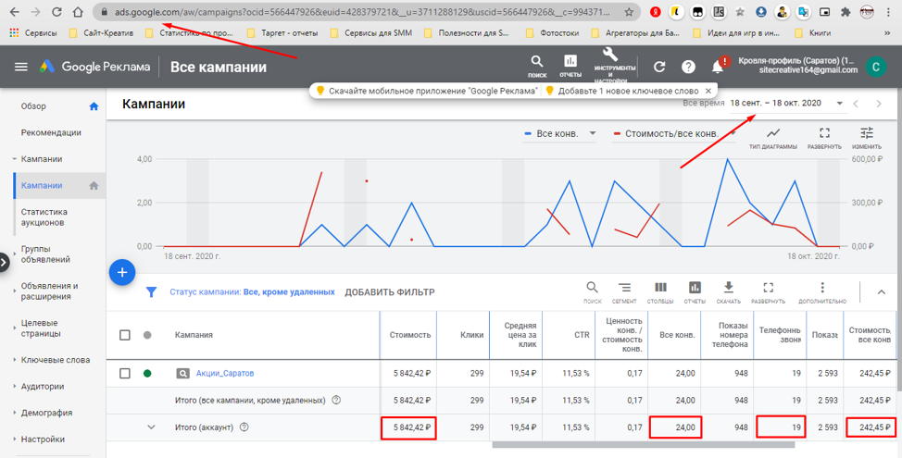
Task: Go to the browser home page
Action: pos(78,11)
